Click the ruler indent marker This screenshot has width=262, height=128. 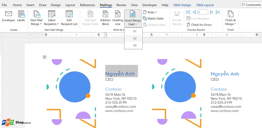click(x=105, y=35)
